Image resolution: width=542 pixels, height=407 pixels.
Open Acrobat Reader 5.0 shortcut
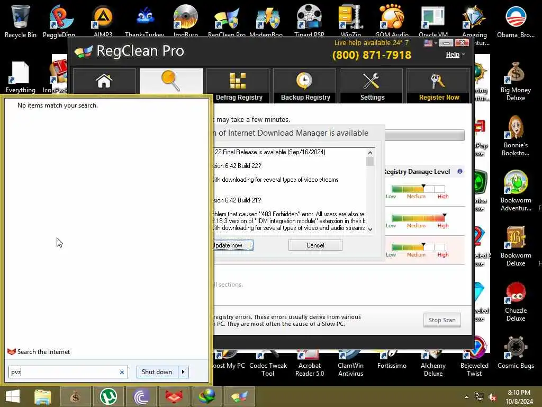pos(310,364)
